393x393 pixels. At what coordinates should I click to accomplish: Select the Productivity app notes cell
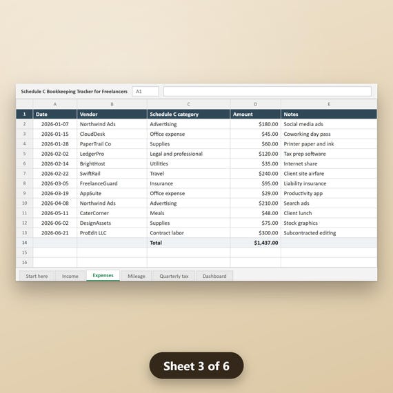329,193
